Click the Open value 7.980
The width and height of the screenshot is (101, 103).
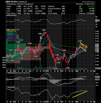point(19,6)
